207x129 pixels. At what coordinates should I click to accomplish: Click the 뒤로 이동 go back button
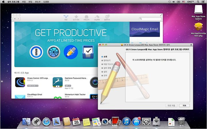coord(171,105)
